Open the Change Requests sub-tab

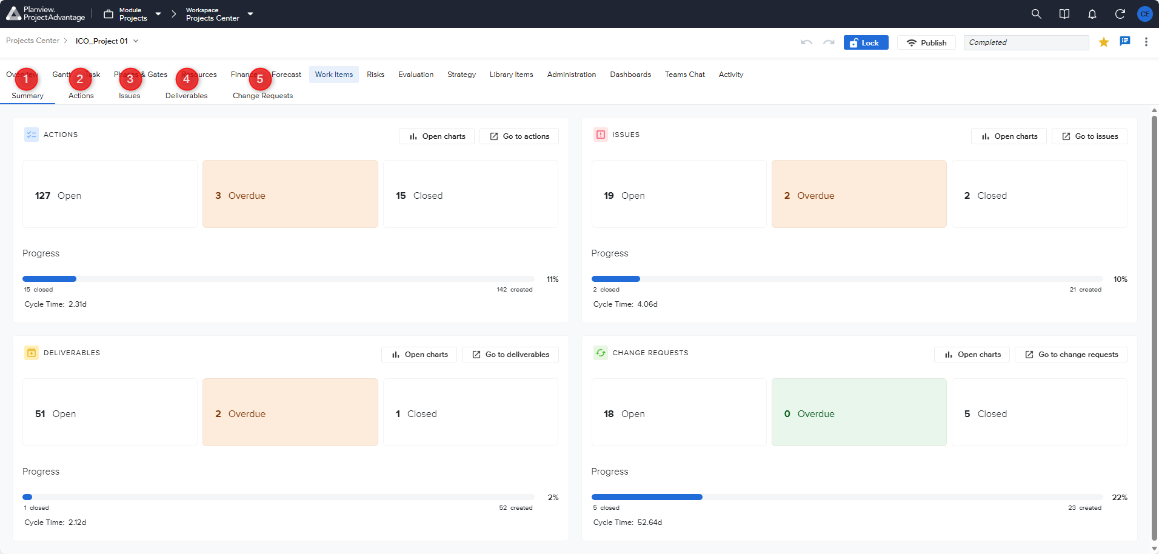coord(262,96)
